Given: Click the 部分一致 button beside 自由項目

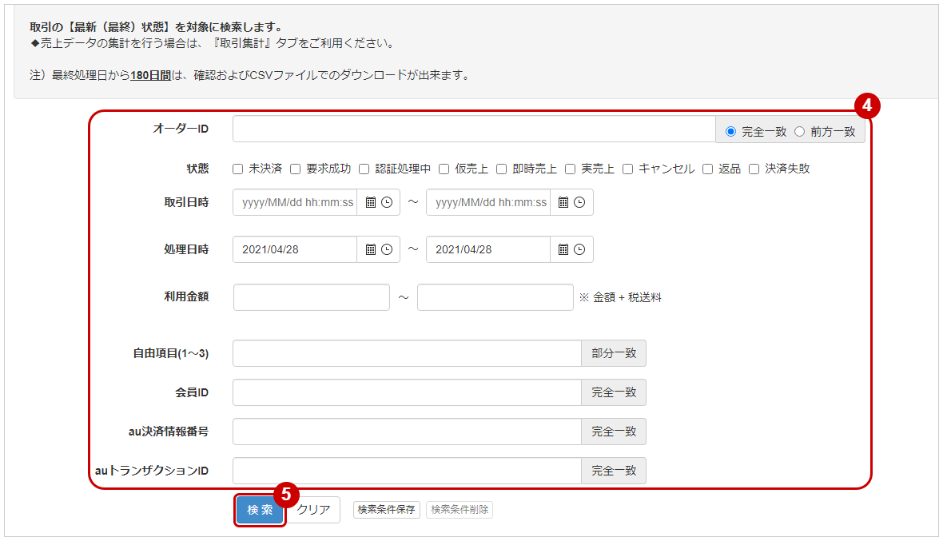Looking at the screenshot, I should (613, 352).
